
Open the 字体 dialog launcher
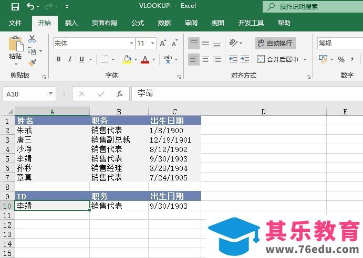click(x=179, y=77)
